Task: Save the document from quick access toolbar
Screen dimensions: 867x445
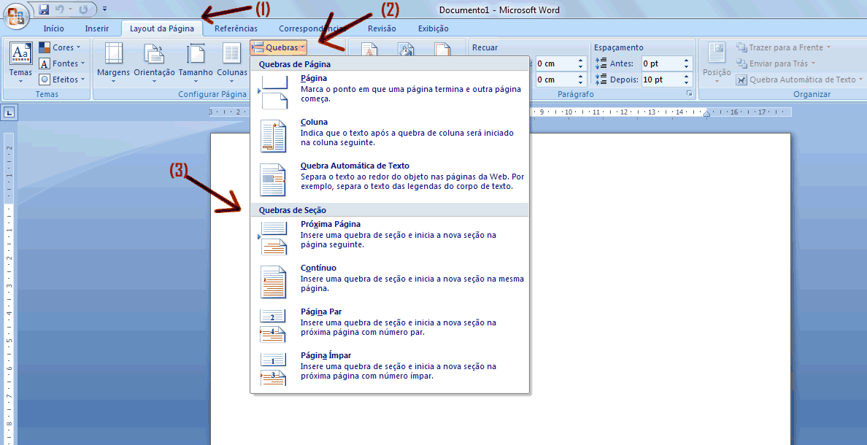Action: pyautogui.click(x=45, y=9)
